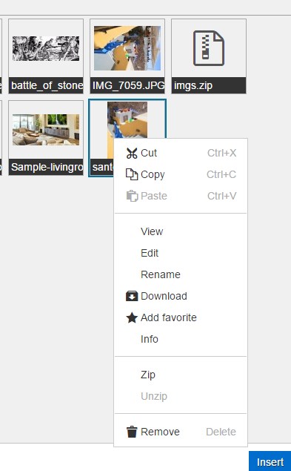Viewport: 291px width, 471px height.
Task: Click the Copy pages icon
Action: (132, 174)
